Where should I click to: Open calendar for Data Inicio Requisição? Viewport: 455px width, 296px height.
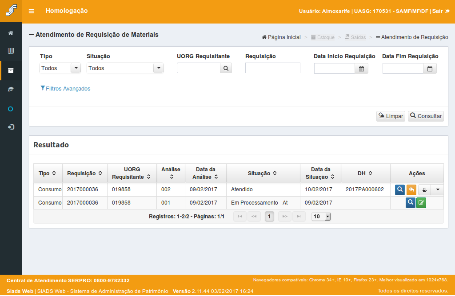click(x=361, y=69)
